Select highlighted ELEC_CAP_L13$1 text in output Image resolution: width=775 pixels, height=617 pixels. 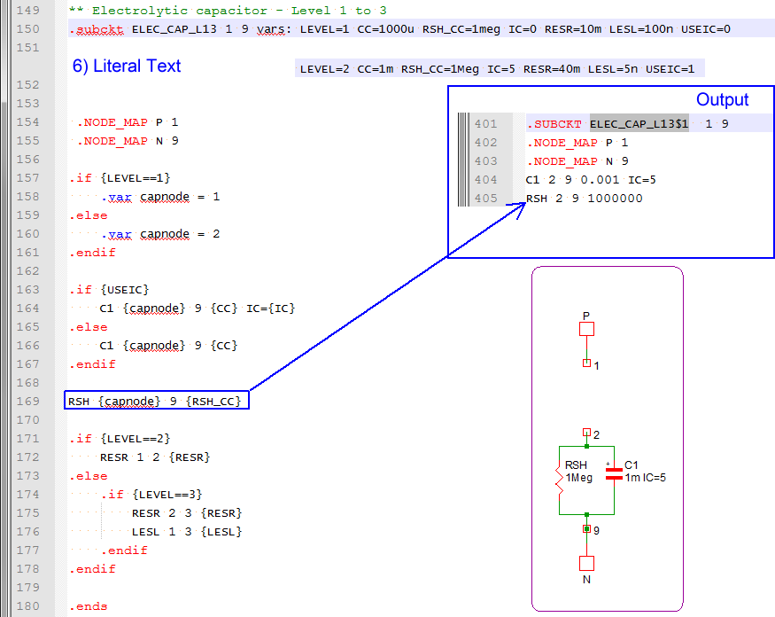tap(639, 124)
